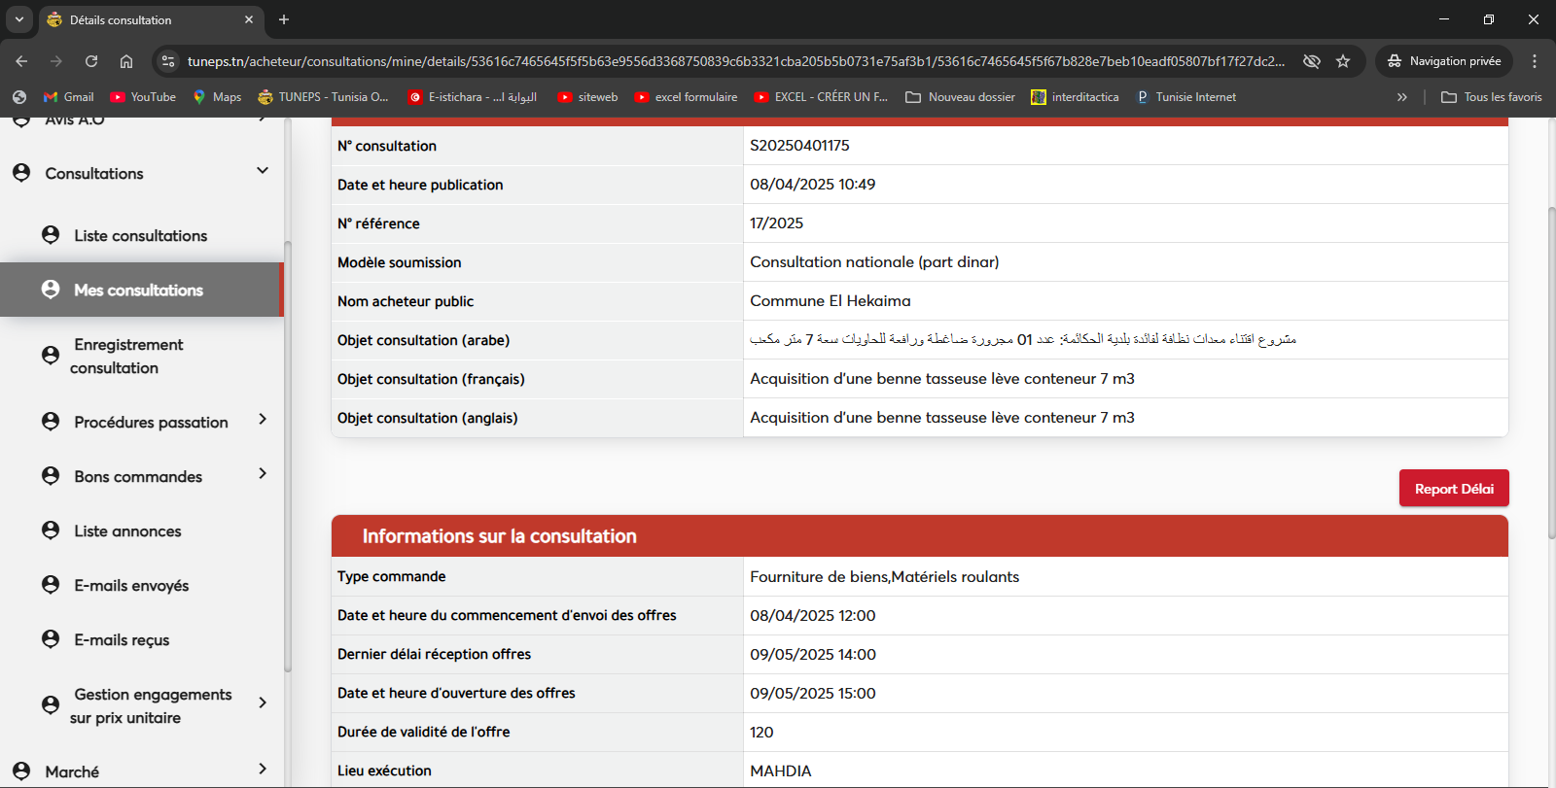Image resolution: width=1556 pixels, height=788 pixels.
Task: Open the YouTube bookmark
Action: (143, 97)
